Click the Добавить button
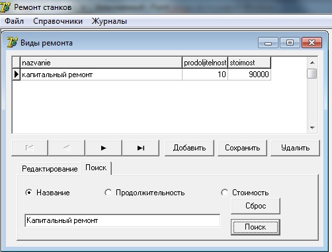Viewport: 332px width, 252px height. pyautogui.click(x=189, y=148)
